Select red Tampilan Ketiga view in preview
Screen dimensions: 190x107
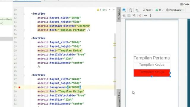click(x=152, y=73)
